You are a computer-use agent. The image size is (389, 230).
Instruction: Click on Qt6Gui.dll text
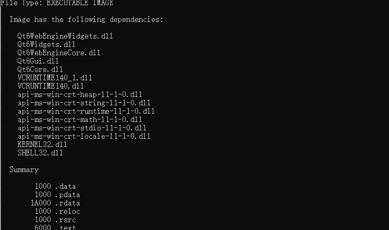coord(38,62)
